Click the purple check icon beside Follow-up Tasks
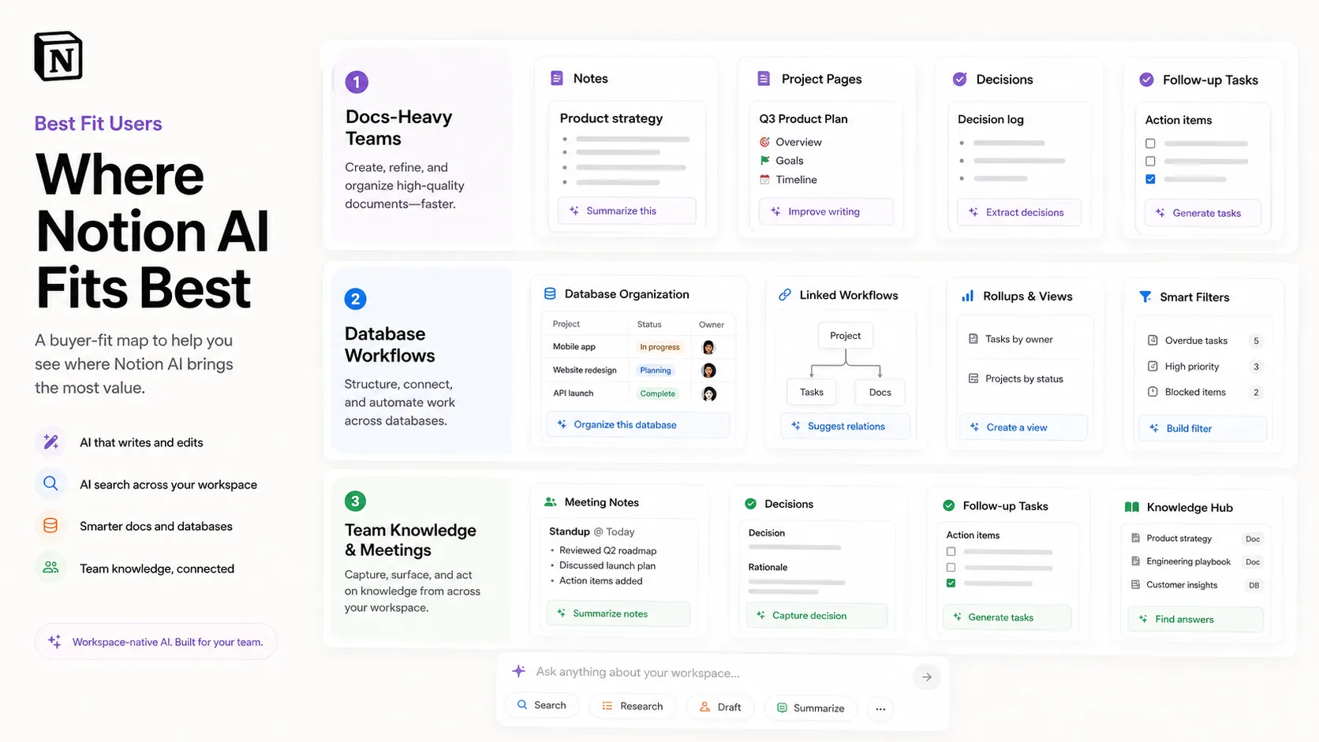 [x=1147, y=80]
